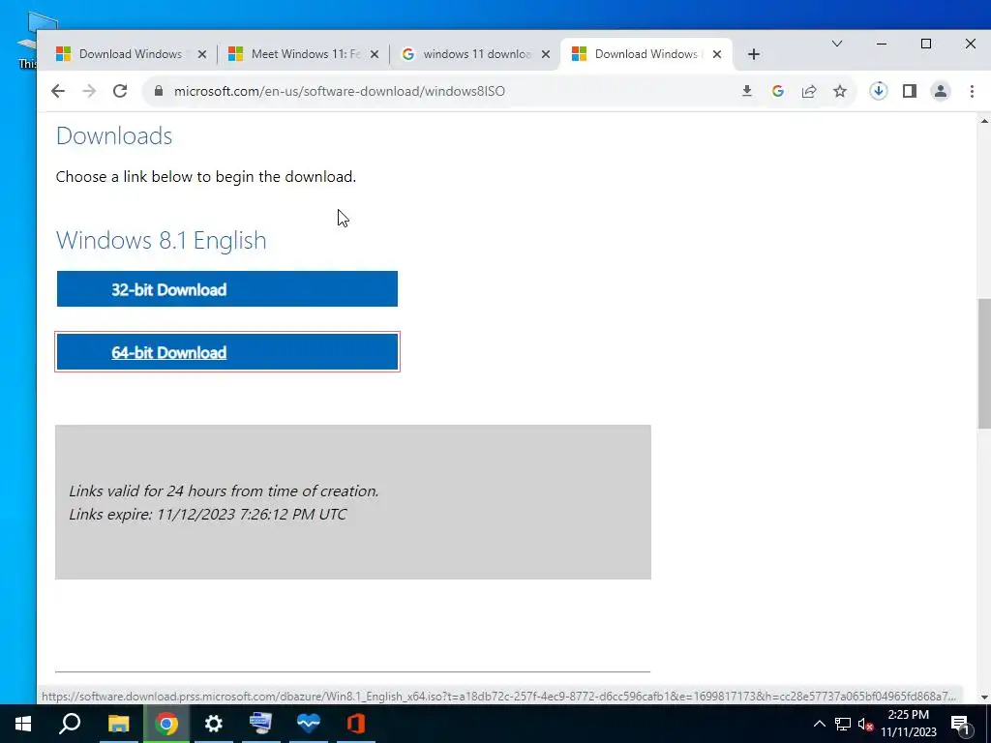Viewport: 991px width, 743px height.
Task: Show hidden system tray icons
Action: (819, 724)
